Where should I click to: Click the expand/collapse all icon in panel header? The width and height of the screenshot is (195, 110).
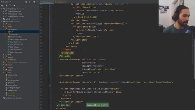[30, 2]
